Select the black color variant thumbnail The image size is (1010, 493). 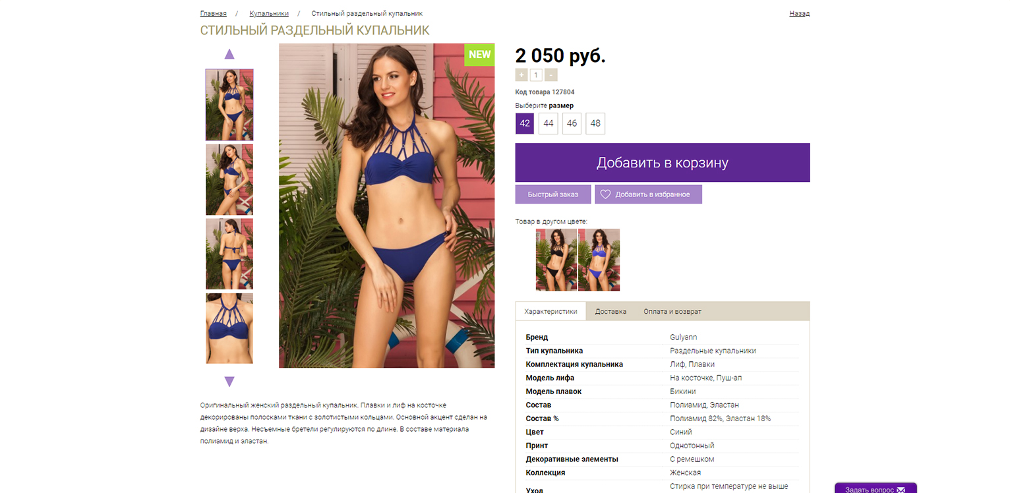click(556, 260)
